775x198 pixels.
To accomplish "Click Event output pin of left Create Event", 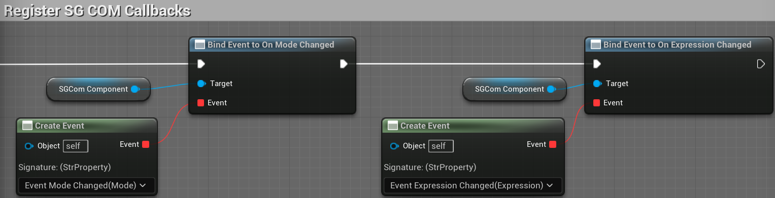I will pos(146,145).
